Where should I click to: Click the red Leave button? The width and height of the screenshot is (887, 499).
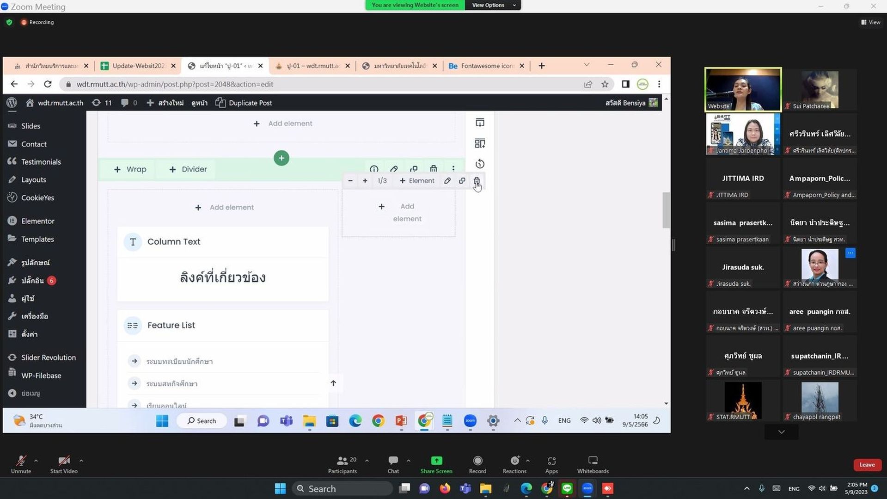867,465
